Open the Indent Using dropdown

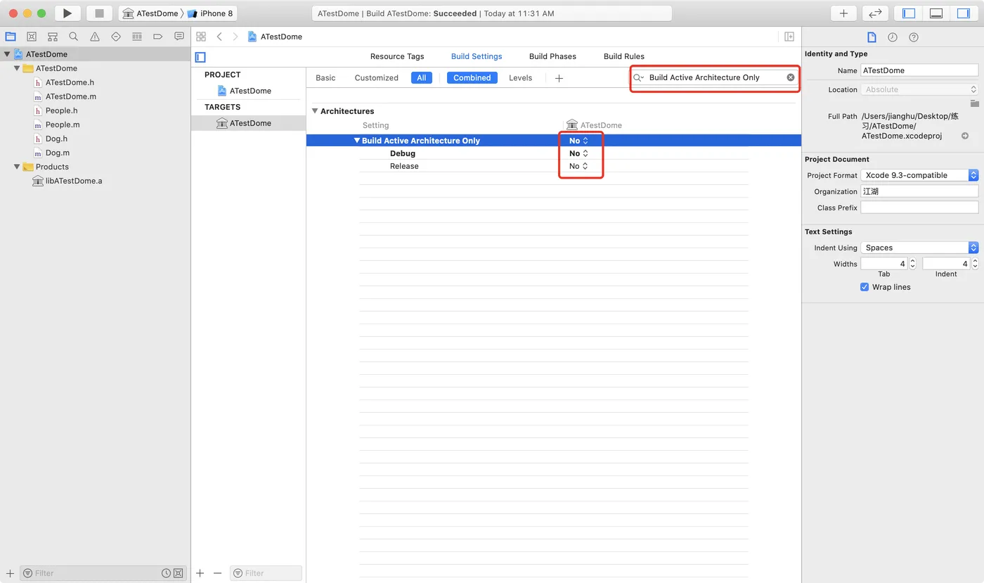919,248
